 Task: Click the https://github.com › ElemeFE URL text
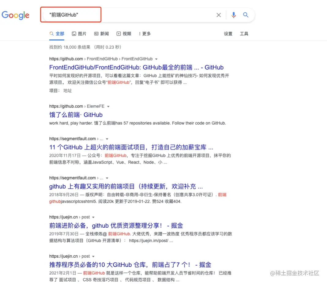[77, 106]
